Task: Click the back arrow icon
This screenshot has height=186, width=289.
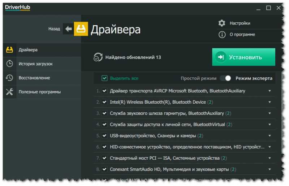Action: 68,29
